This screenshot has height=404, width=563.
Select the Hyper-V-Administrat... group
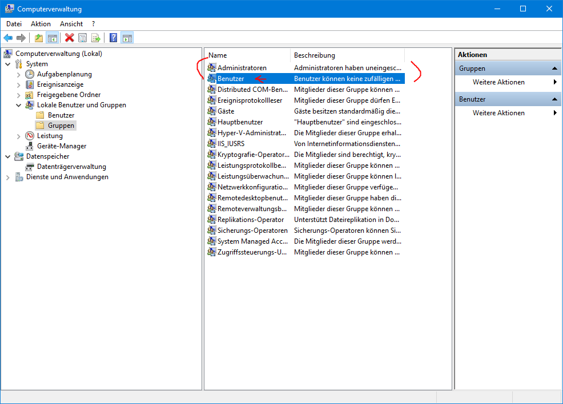252,133
